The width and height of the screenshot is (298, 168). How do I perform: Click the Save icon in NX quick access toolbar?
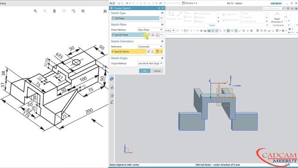(x=119, y=3)
